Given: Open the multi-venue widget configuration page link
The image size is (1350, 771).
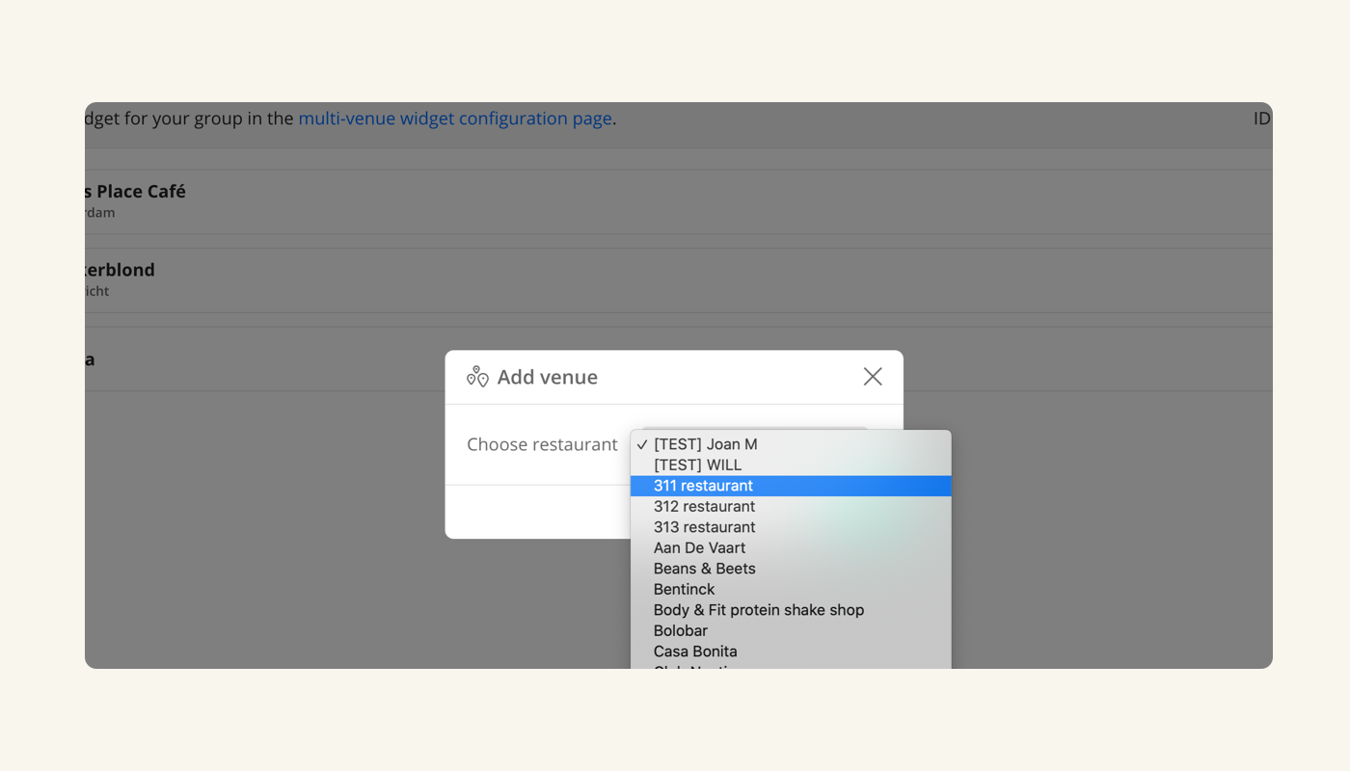Looking at the screenshot, I should coord(454,119).
